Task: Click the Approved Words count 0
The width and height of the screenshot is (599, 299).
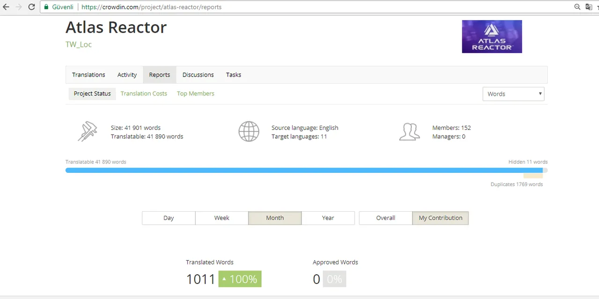Action: (316, 279)
